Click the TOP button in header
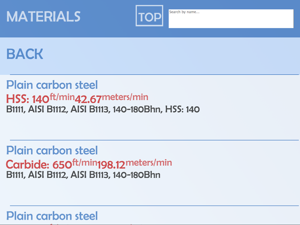 (x=149, y=16)
